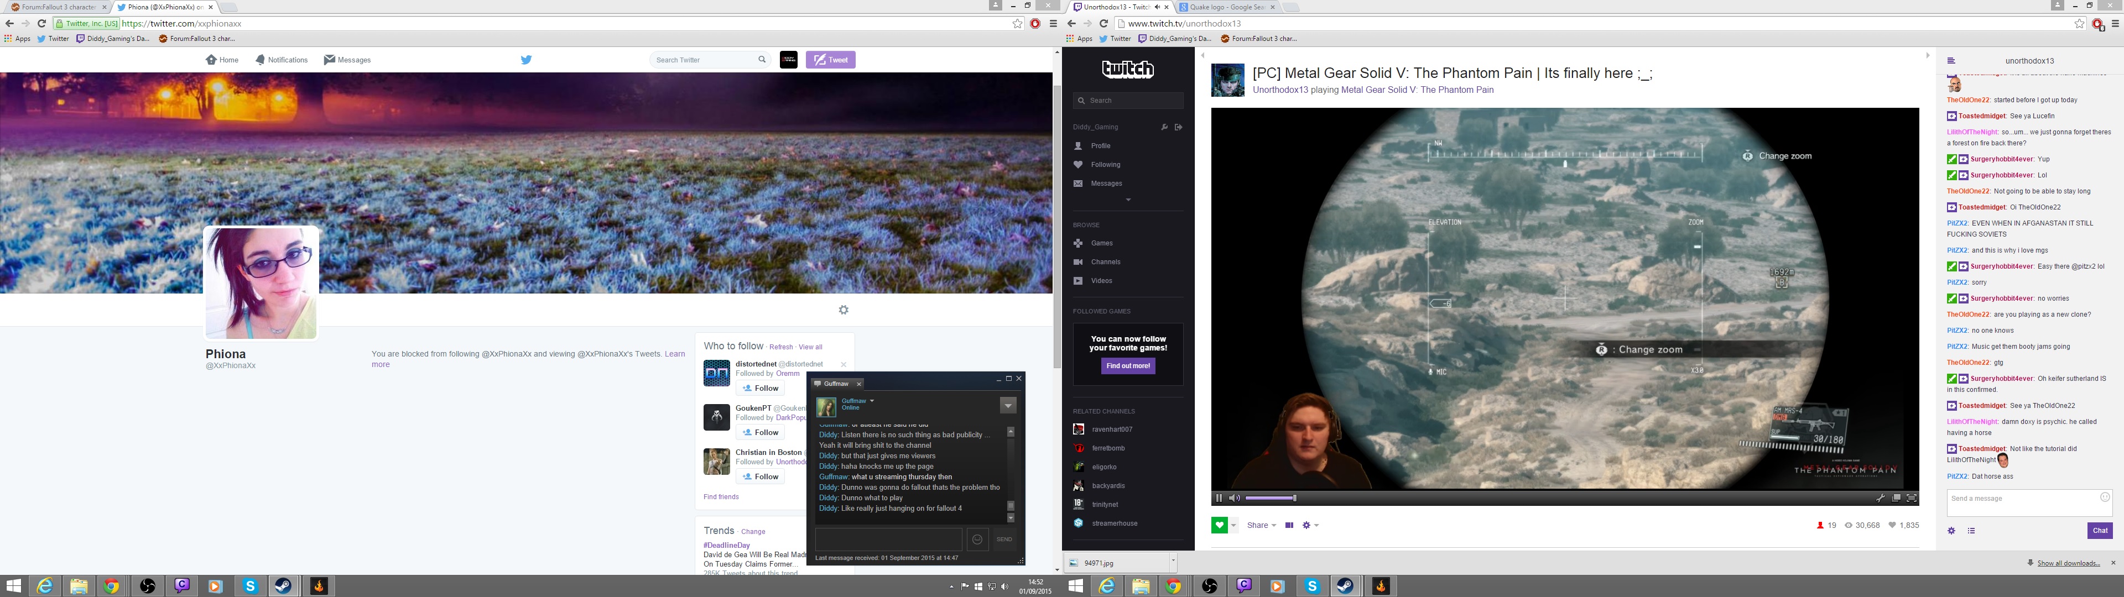Screen dimensions: 2124x597
Task: Open Chrome menu in Twitch window
Action: 2116,24
